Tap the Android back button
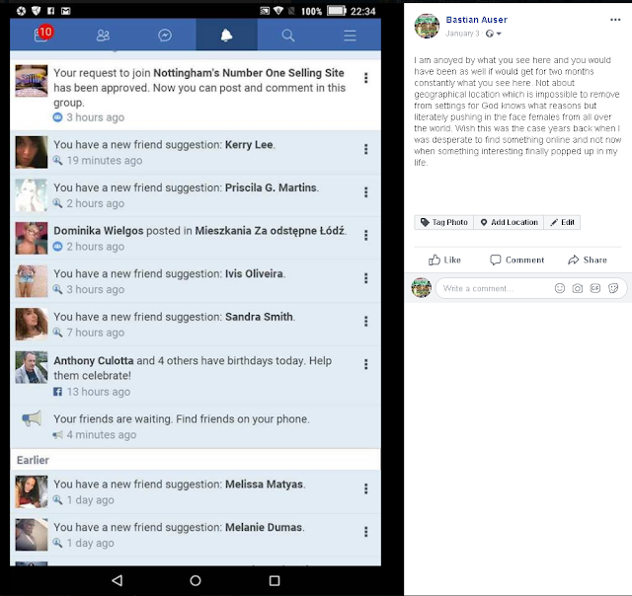This screenshot has width=632, height=596. coord(118,580)
